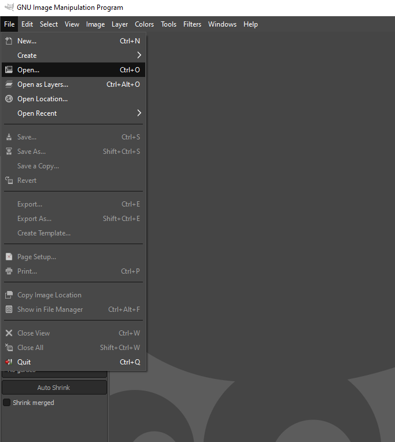The height and width of the screenshot is (442, 395).
Task: Expand the Create submenu arrow
Action: (139, 56)
